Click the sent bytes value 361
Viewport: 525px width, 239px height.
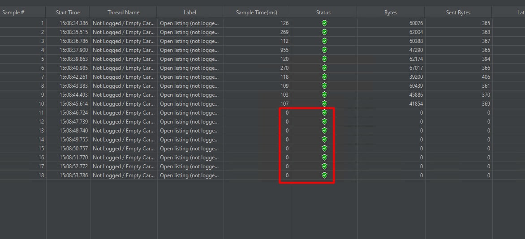(x=486, y=85)
